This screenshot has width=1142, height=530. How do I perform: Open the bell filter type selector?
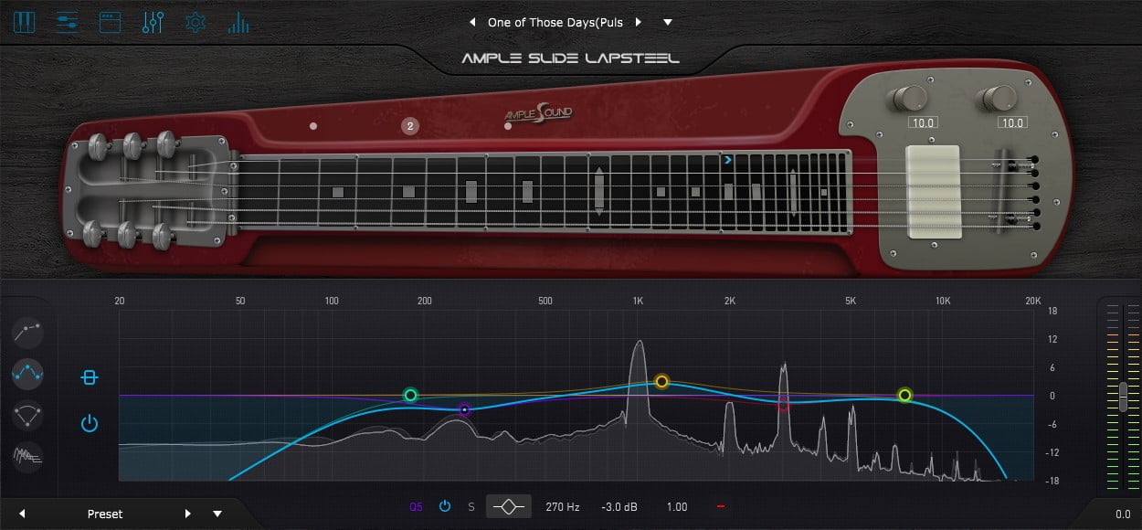click(x=508, y=506)
